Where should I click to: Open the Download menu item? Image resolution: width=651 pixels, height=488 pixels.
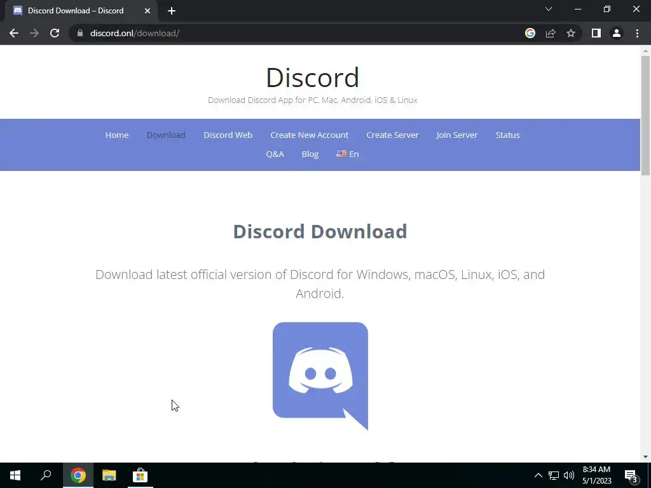coord(166,135)
